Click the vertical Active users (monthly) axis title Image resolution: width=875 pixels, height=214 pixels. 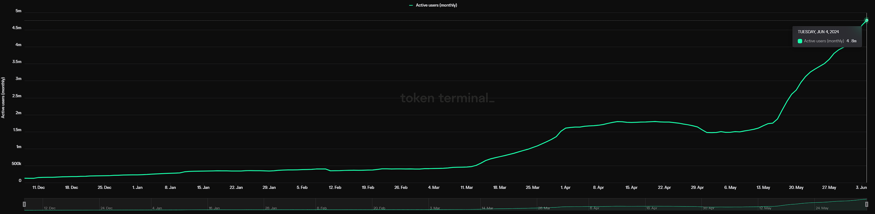tap(3, 98)
